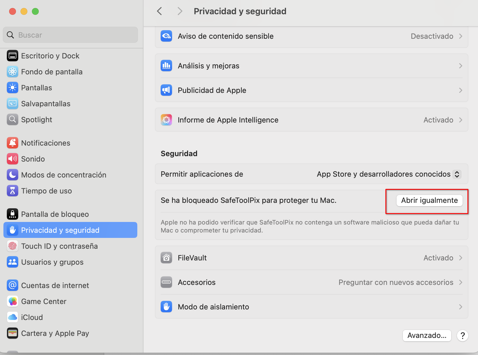Click the Buscar search field

70,34
